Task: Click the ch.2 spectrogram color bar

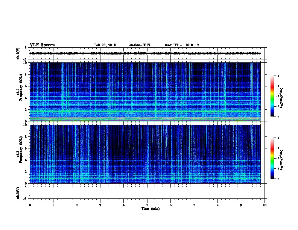Action: [x=272, y=158]
